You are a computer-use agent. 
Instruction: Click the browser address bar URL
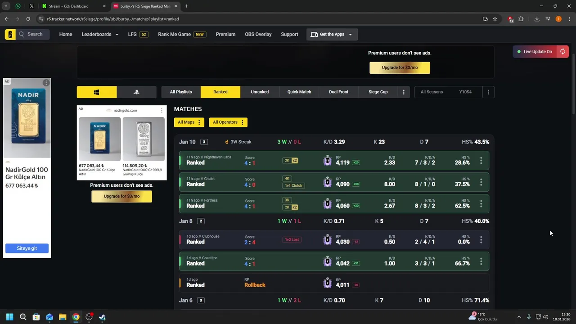113,19
